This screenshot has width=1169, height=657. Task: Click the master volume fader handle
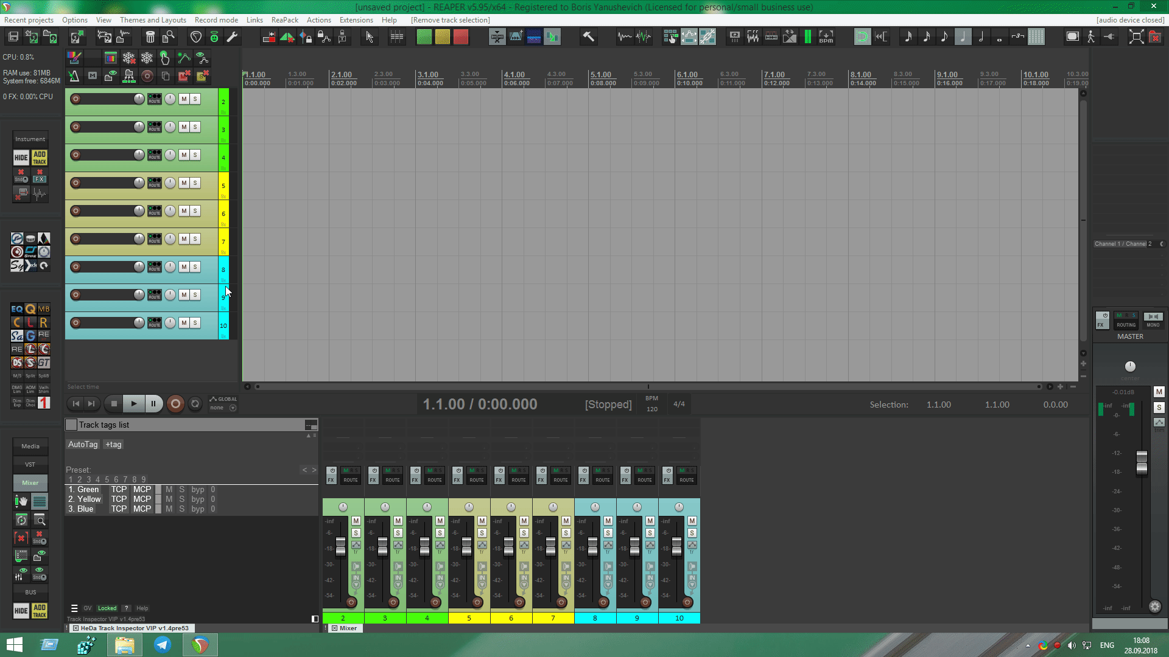pos(1142,462)
